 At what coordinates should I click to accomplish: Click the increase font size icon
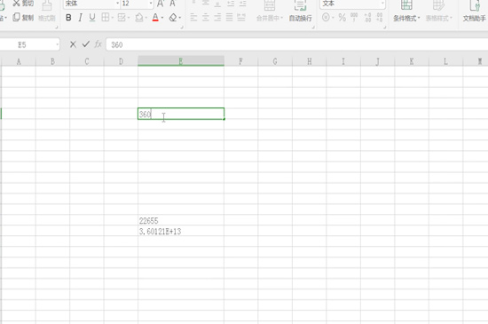point(161,4)
